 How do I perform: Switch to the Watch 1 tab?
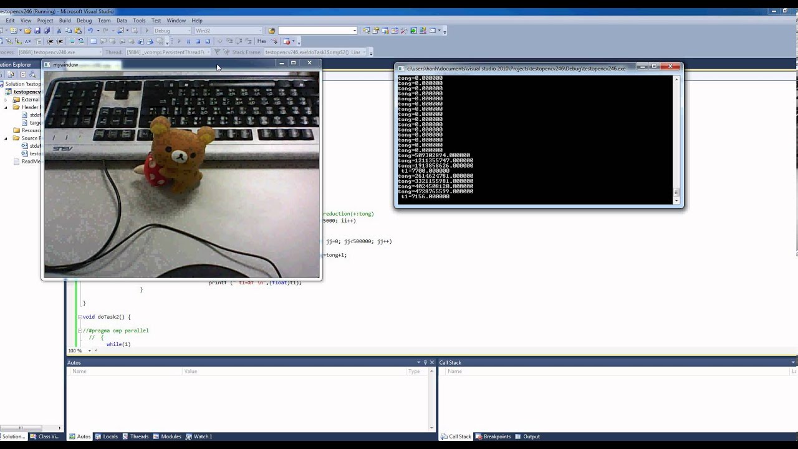[199, 437]
